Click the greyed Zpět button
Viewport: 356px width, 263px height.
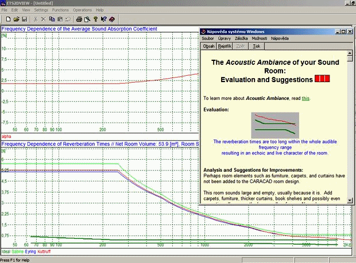[x=240, y=46]
